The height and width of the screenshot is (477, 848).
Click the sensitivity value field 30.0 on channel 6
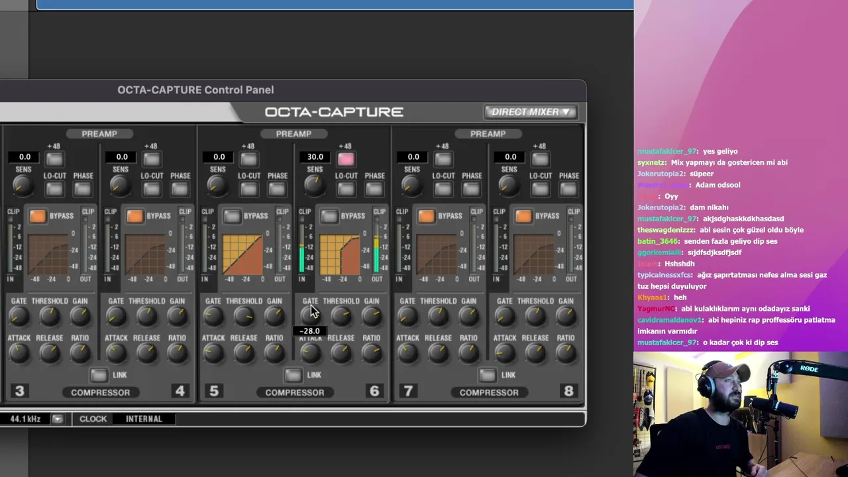pyautogui.click(x=315, y=157)
